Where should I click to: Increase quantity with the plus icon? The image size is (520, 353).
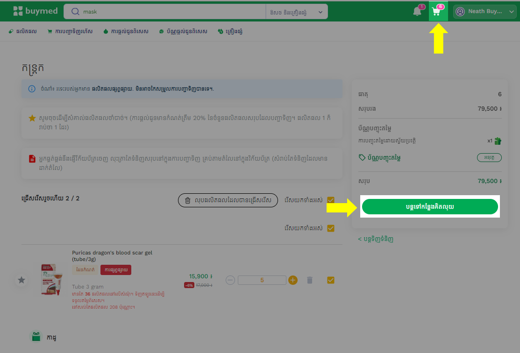[x=293, y=280]
